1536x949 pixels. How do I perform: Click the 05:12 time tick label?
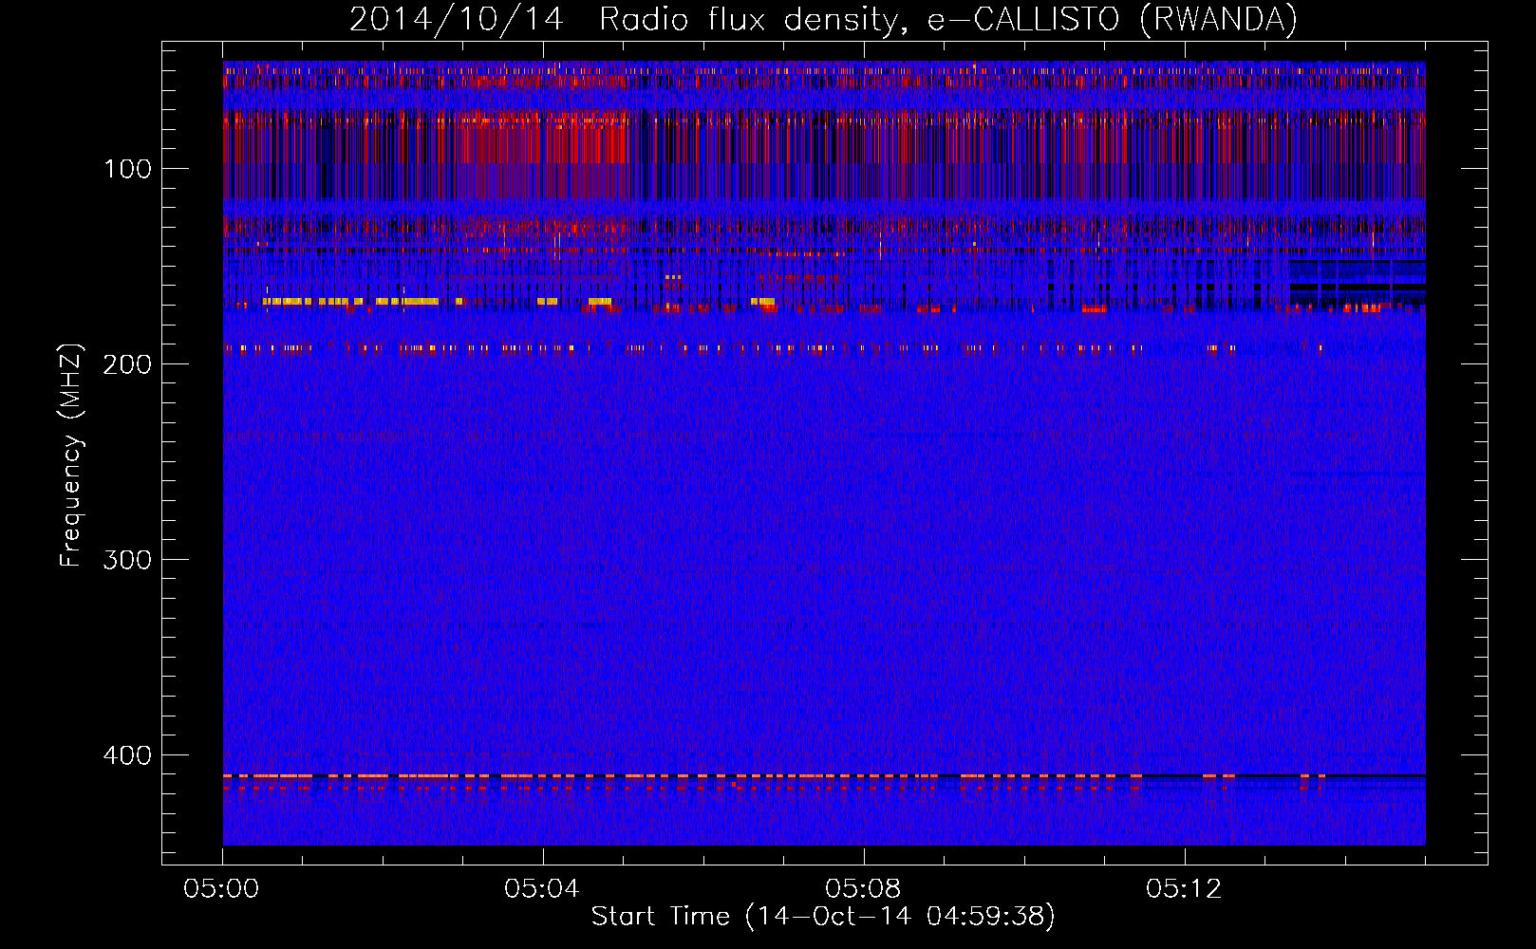[1184, 889]
